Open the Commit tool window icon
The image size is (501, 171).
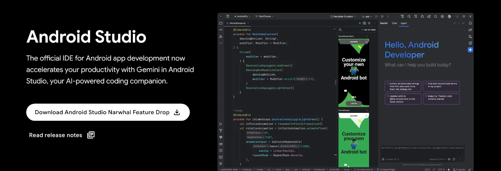click(x=221, y=30)
